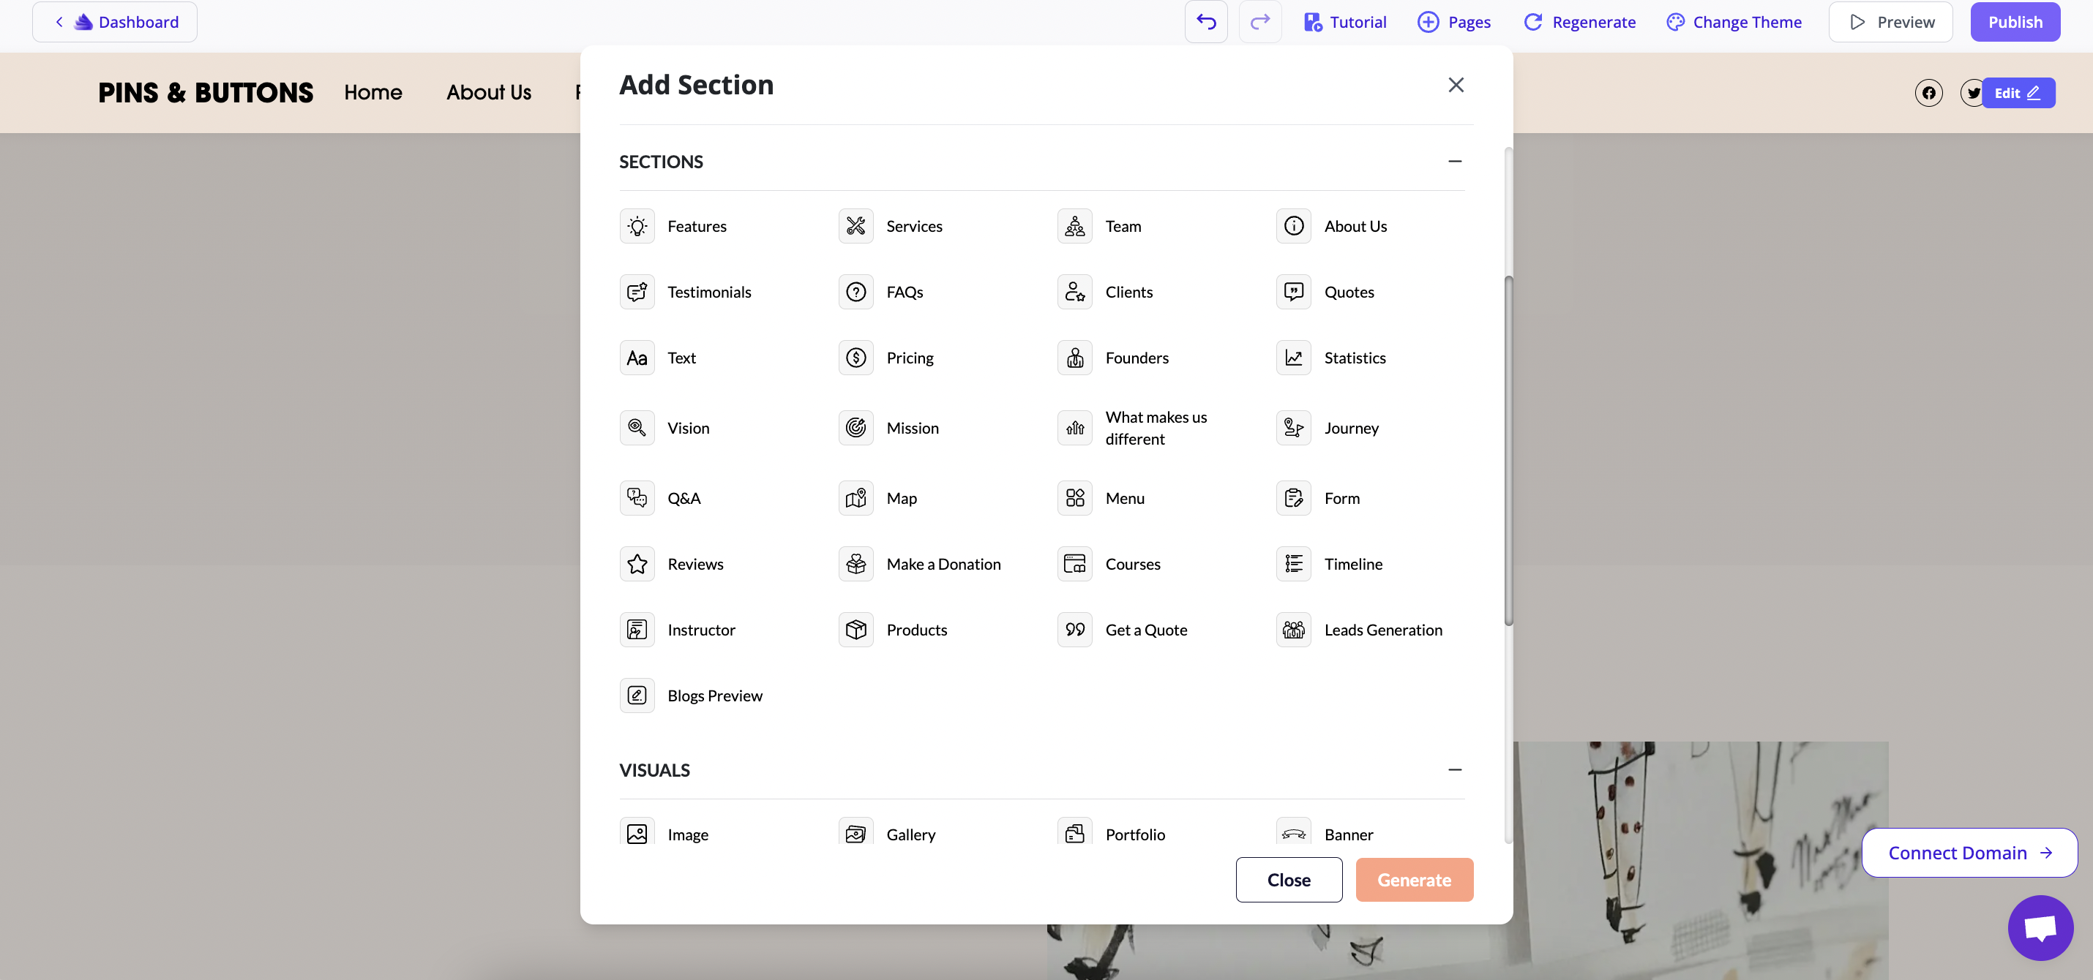Screen dimensions: 2093x980
Task: Click the Connect Domain link
Action: (1969, 853)
